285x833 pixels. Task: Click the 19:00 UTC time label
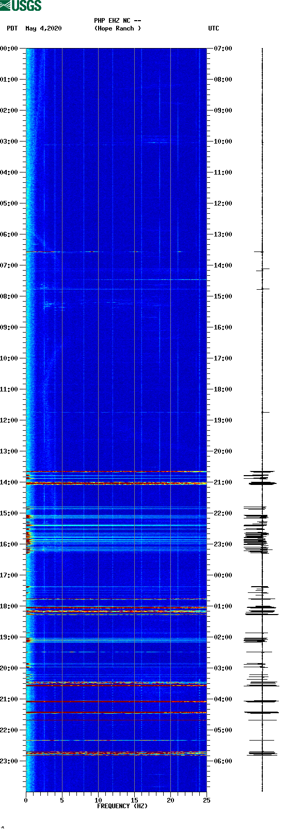(x=223, y=420)
